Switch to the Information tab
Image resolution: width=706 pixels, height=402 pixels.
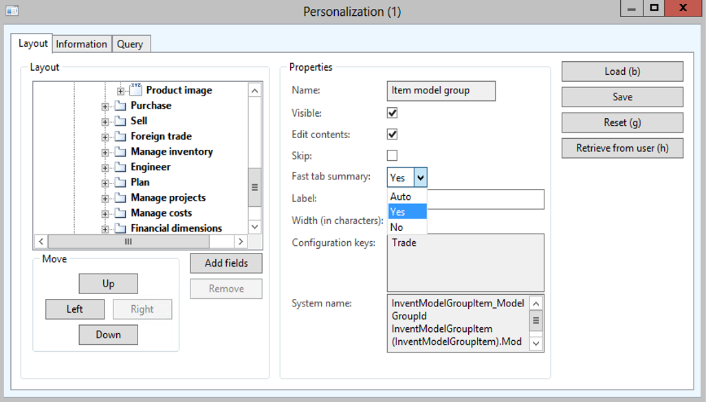tap(81, 44)
